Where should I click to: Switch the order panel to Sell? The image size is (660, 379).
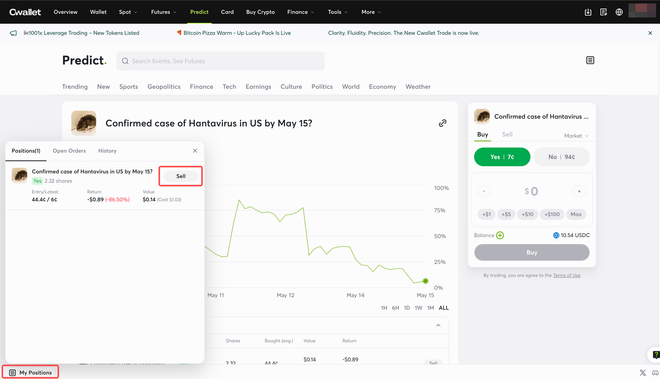[x=507, y=134]
